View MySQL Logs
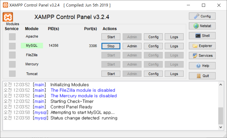Image resolution: width=227 pixels, height=138 pixels. [x=174, y=46]
